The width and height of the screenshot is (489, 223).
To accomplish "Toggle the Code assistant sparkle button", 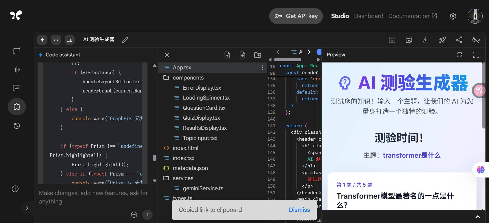I will (42, 40).
